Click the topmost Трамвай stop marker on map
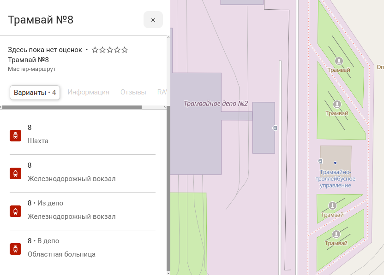The height and width of the screenshot is (275, 384). tap(339, 61)
